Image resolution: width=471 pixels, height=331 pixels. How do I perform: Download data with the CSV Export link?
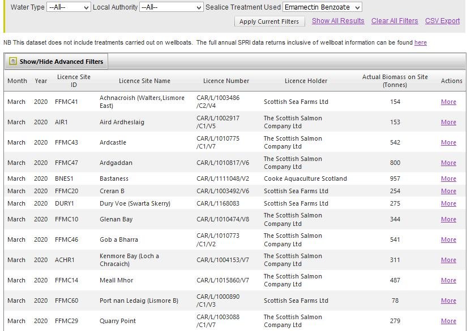point(442,21)
